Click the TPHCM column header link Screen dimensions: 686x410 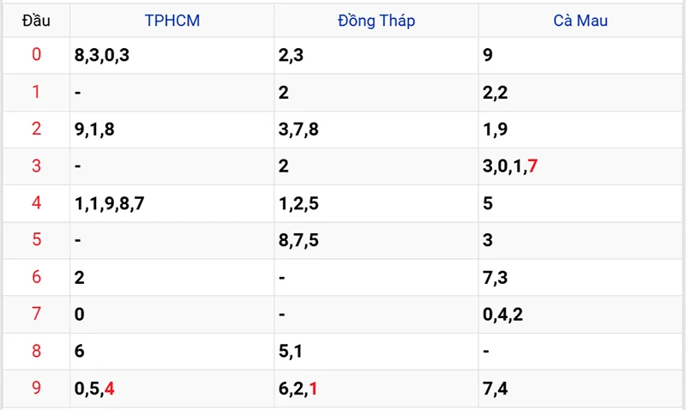[x=171, y=21]
